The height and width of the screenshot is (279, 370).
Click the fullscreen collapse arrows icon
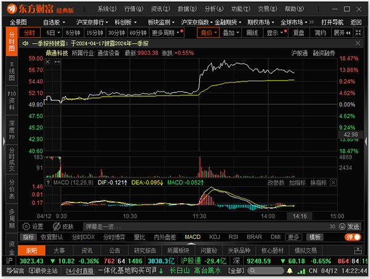click(x=358, y=33)
